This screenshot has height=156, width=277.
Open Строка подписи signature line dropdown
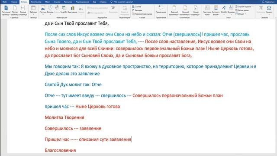point(245,6)
